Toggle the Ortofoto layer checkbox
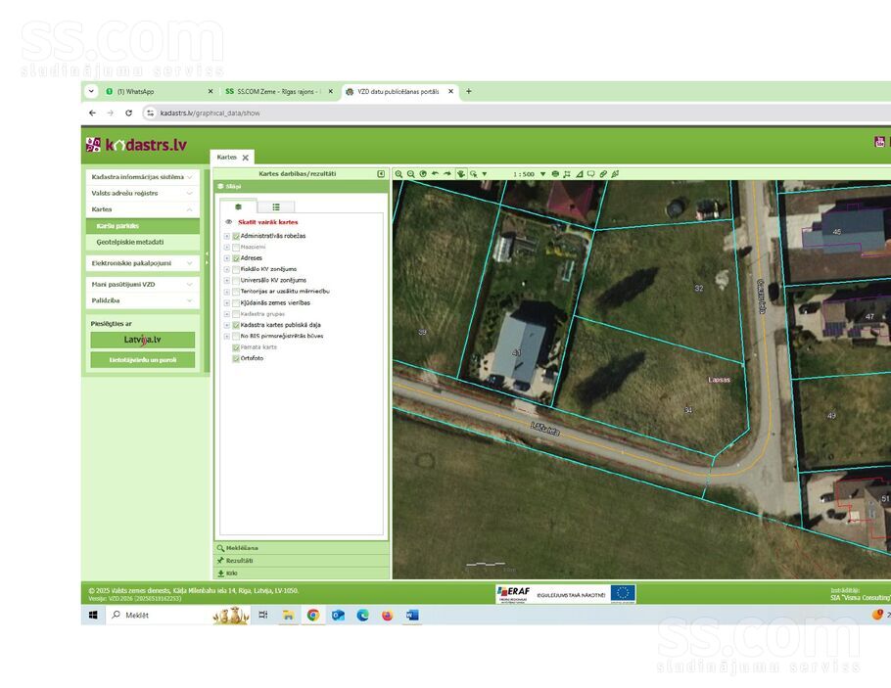The image size is (891, 688). pyautogui.click(x=236, y=358)
